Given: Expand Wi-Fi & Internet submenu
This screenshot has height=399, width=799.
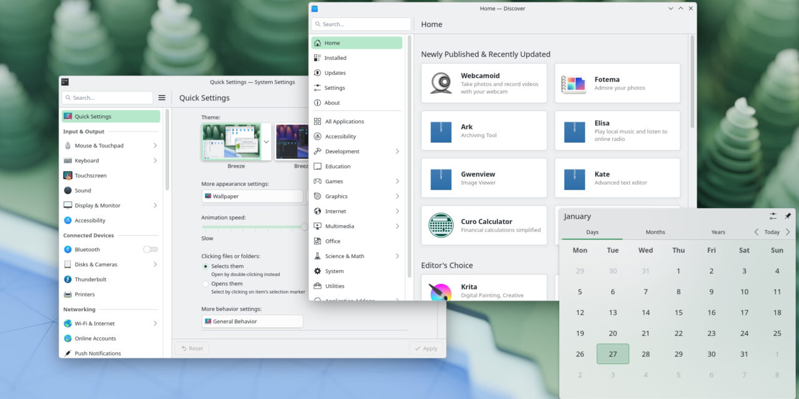Looking at the screenshot, I should [155, 324].
